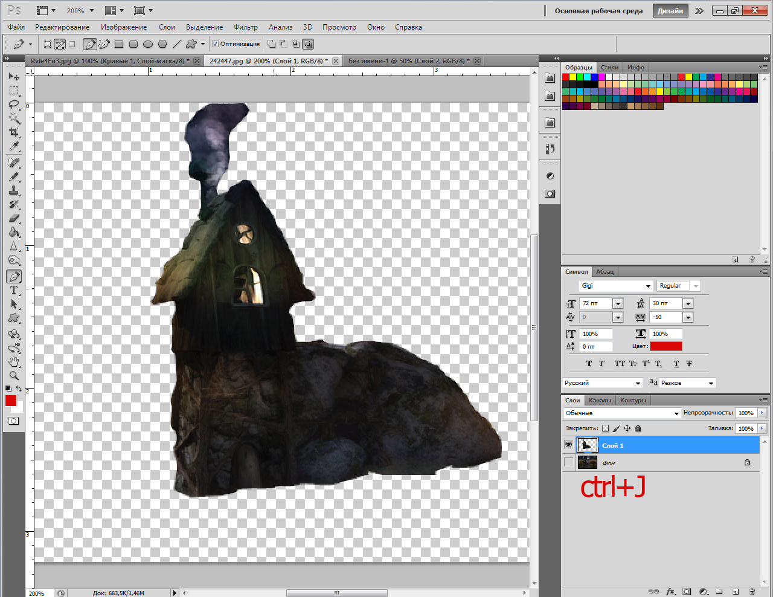Screen dimensions: 773x597
Task: Select the Brush tool in toolbox
Action: (14, 177)
